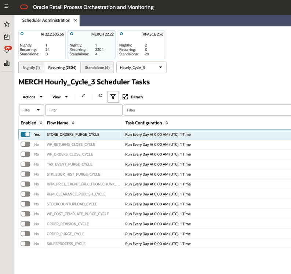Select the Task Configuration column header
The width and height of the screenshot is (291, 274).
(x=143, y=123)
